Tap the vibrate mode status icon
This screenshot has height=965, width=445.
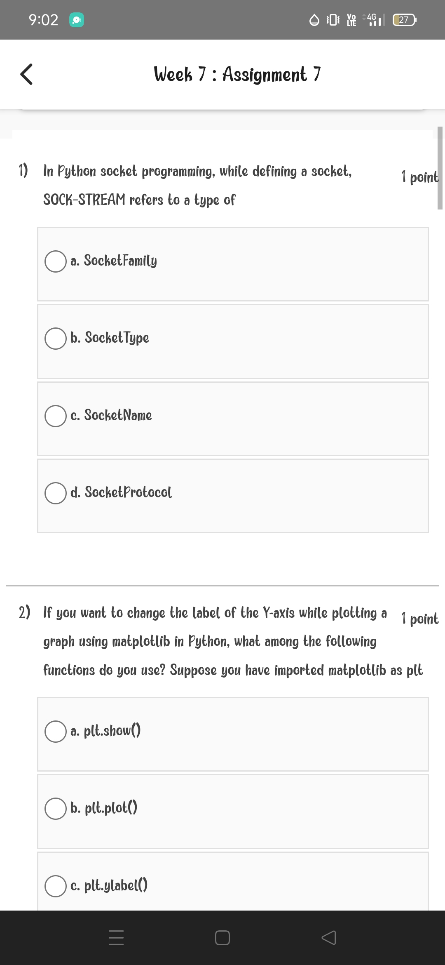point(333,20)
